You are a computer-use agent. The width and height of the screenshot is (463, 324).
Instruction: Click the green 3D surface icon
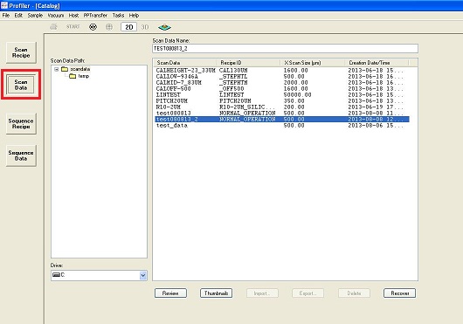(x=164, y=27)
